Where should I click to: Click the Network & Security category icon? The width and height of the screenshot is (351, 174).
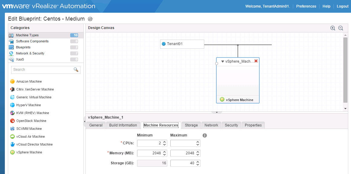11,53
